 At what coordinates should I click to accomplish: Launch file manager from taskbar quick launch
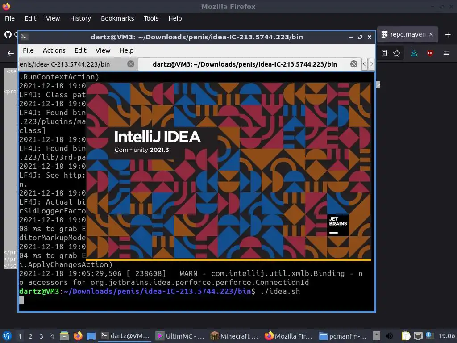point(64,336)
